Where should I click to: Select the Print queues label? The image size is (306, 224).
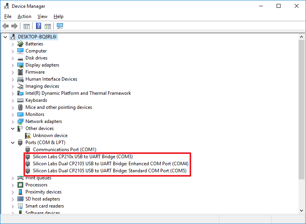point(38,178)
